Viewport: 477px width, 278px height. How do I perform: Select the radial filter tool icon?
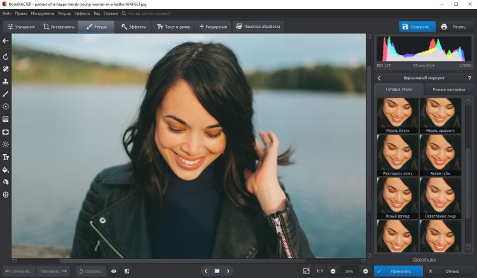[6, 107]
